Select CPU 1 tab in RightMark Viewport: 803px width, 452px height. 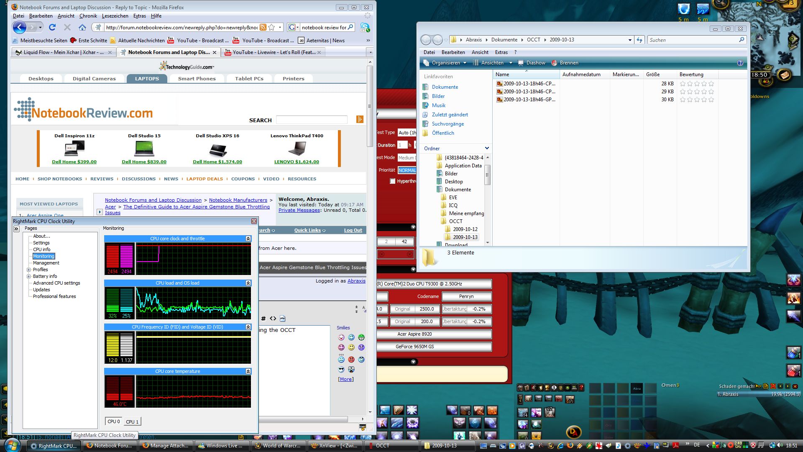132,422
